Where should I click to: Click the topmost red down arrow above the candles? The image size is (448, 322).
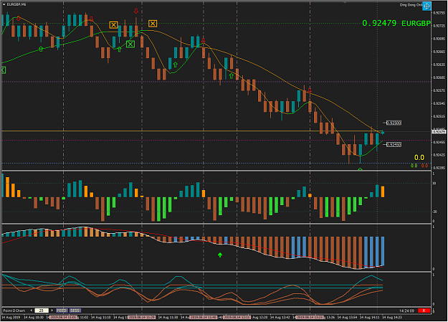[136, 11]
